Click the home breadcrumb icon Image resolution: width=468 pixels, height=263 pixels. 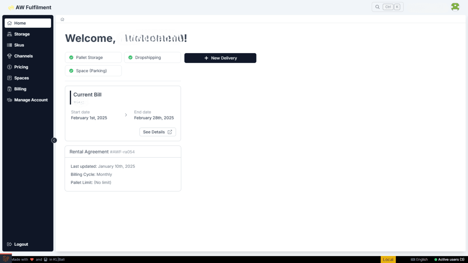(x=62, y=19)
